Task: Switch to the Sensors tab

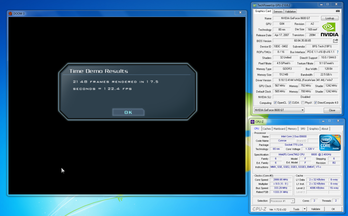Action: coord(278,12)
